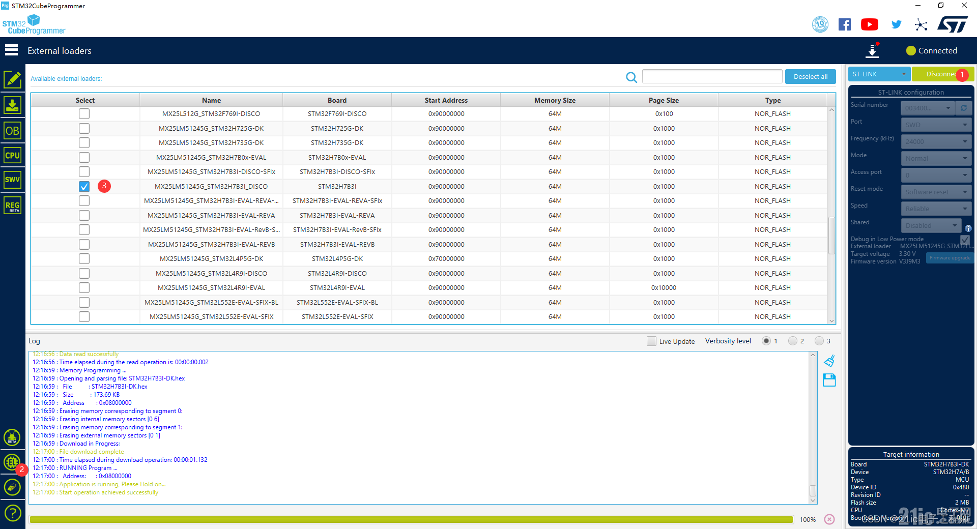This screenshot has height=529, width=977.
Task: Open the ST logo website link
Action: coord(953,24)
